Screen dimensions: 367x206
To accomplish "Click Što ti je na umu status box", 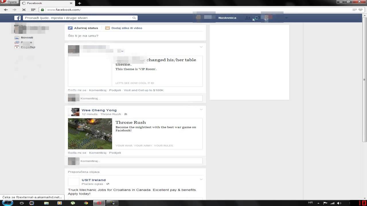I will click(x=135, y=36).
